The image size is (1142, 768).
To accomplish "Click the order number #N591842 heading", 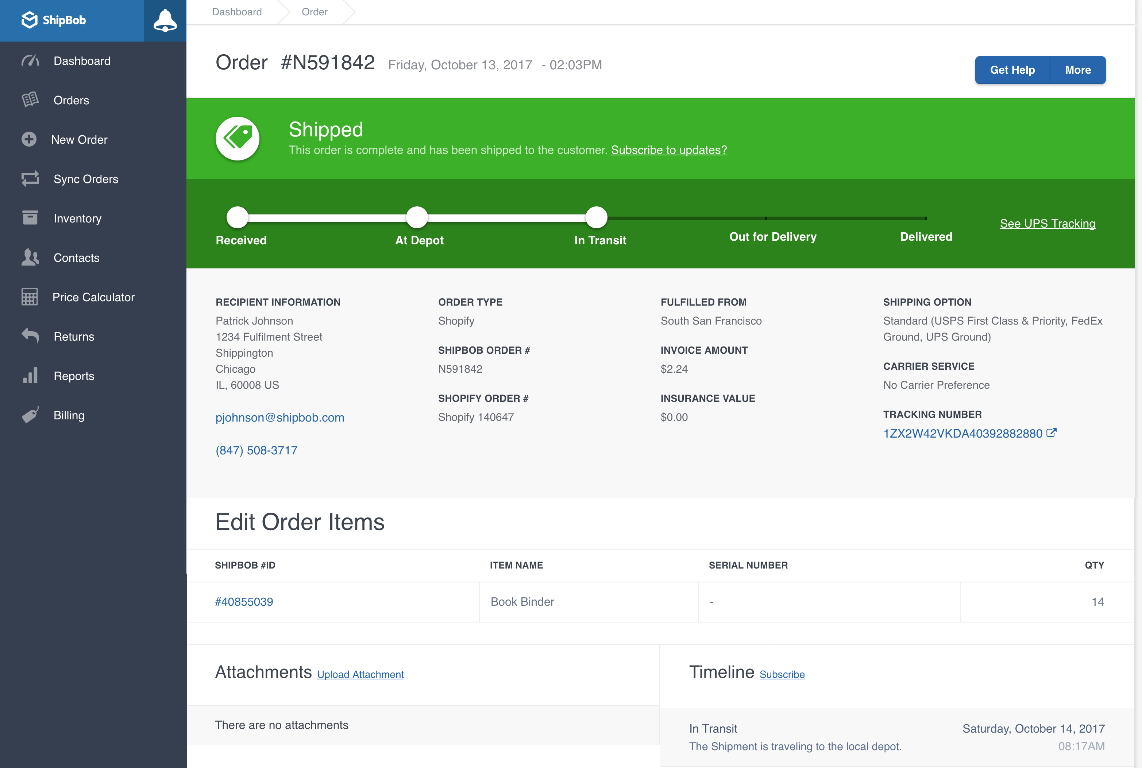I will [x=328, y=62].
